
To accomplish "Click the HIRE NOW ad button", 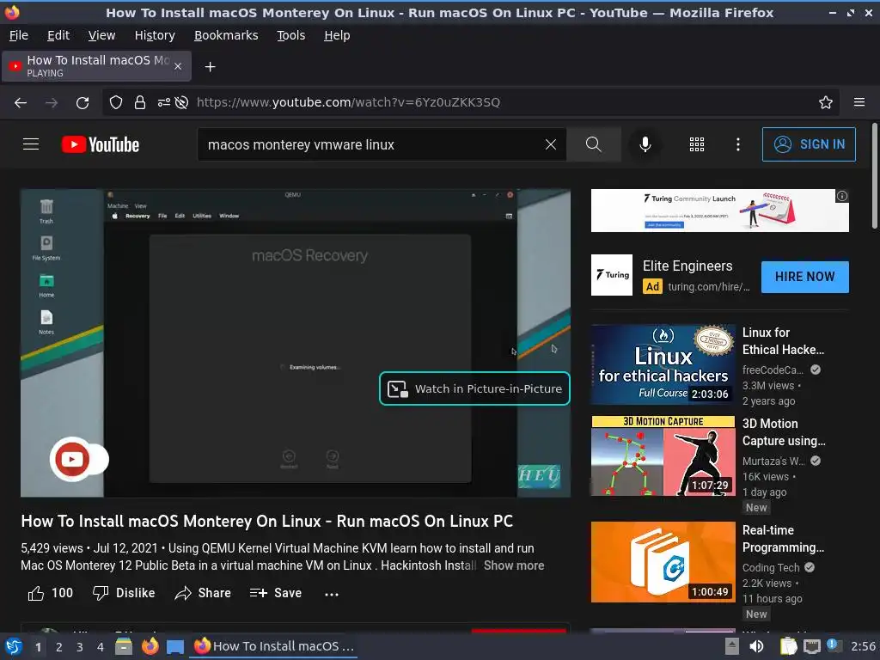I will (804, 277).
